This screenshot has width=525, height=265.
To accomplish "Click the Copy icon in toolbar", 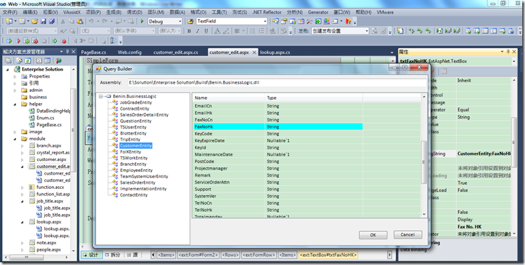I will point(72,21).
